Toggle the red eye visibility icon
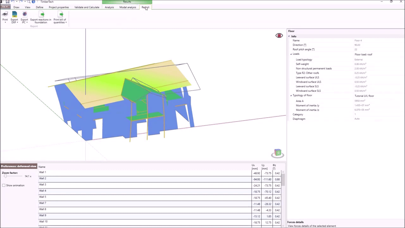The width and height of the screenshot is (405, 228). (x=279, y=35)
